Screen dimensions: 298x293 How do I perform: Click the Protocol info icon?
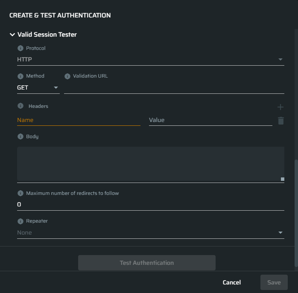20,48
